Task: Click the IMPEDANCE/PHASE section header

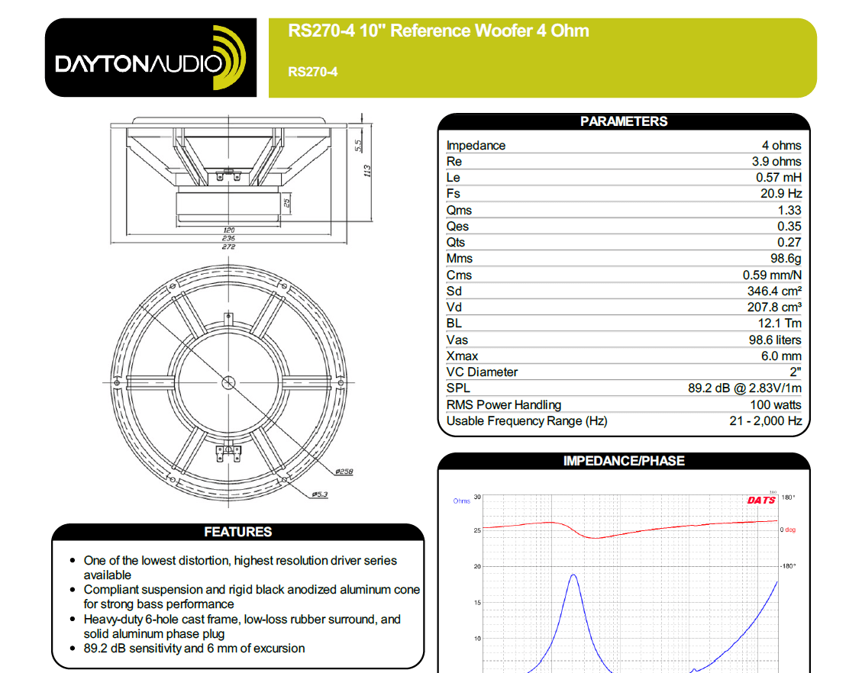Action: coord(624,461)
